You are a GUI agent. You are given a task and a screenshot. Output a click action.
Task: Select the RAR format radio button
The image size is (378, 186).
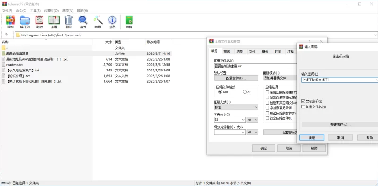tap(220, 92)
